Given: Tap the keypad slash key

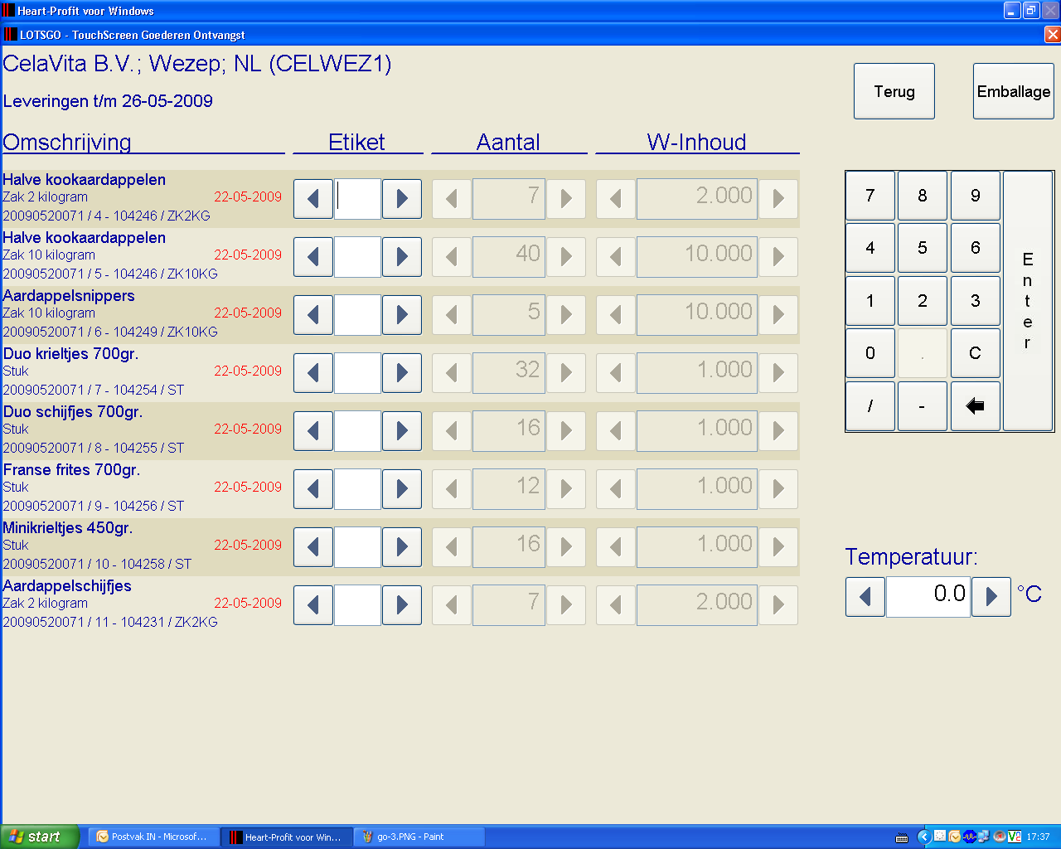Looking at the screenshot, I should click(x=870, y=406).
